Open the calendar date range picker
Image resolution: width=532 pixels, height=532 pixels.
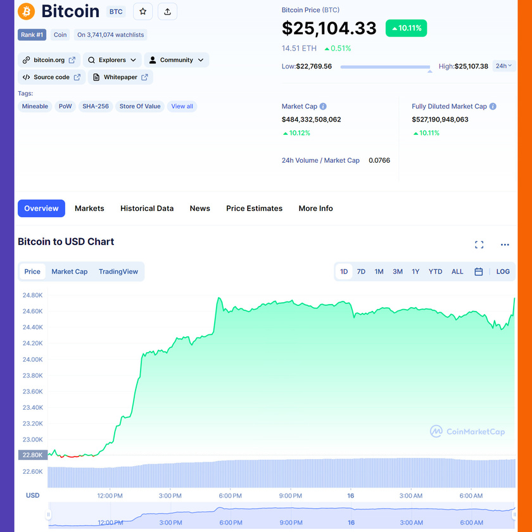pyautogui.click(x=478, y=272)
